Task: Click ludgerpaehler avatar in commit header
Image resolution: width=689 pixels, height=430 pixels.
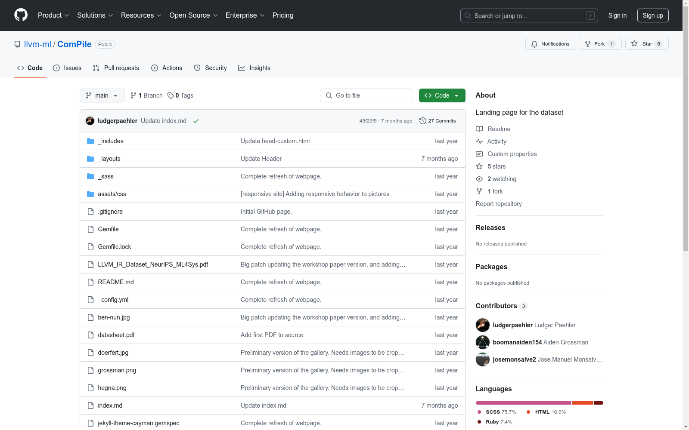Action: (x=90, y=121)
